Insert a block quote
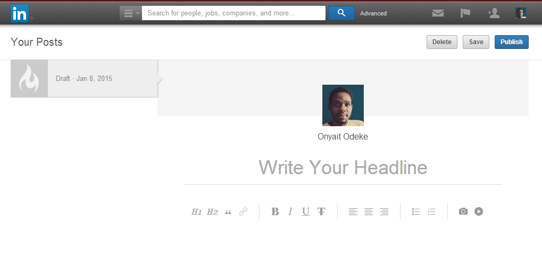The image size is (542, 270). coord(228,212)
